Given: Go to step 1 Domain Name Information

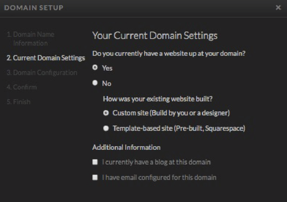Looking at the screenshot, I should click(x=30, y=39).
